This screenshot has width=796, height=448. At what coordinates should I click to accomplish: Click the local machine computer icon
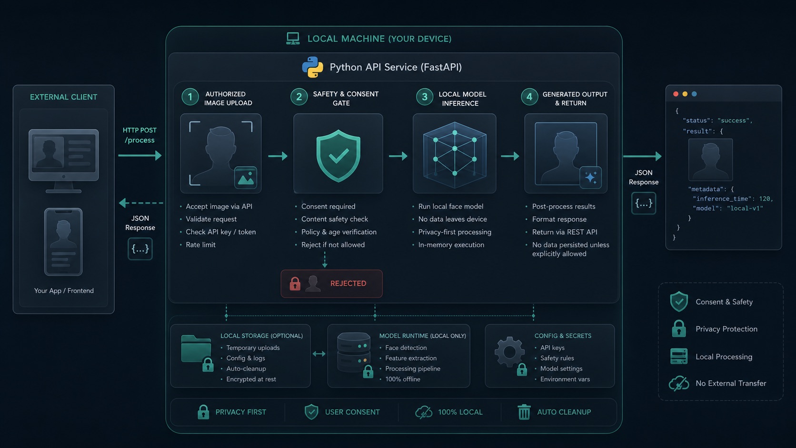[293, 39]
